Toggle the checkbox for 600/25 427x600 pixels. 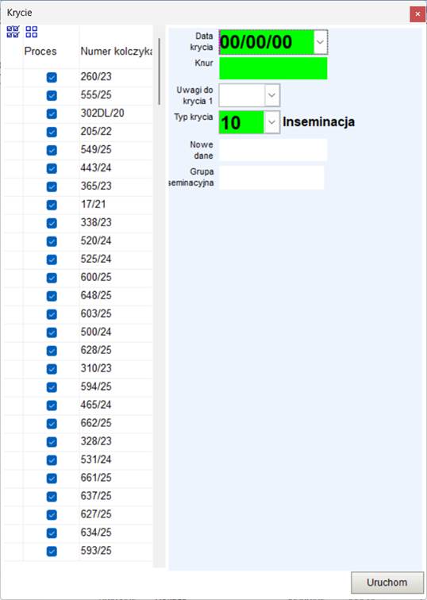[52, 278]
